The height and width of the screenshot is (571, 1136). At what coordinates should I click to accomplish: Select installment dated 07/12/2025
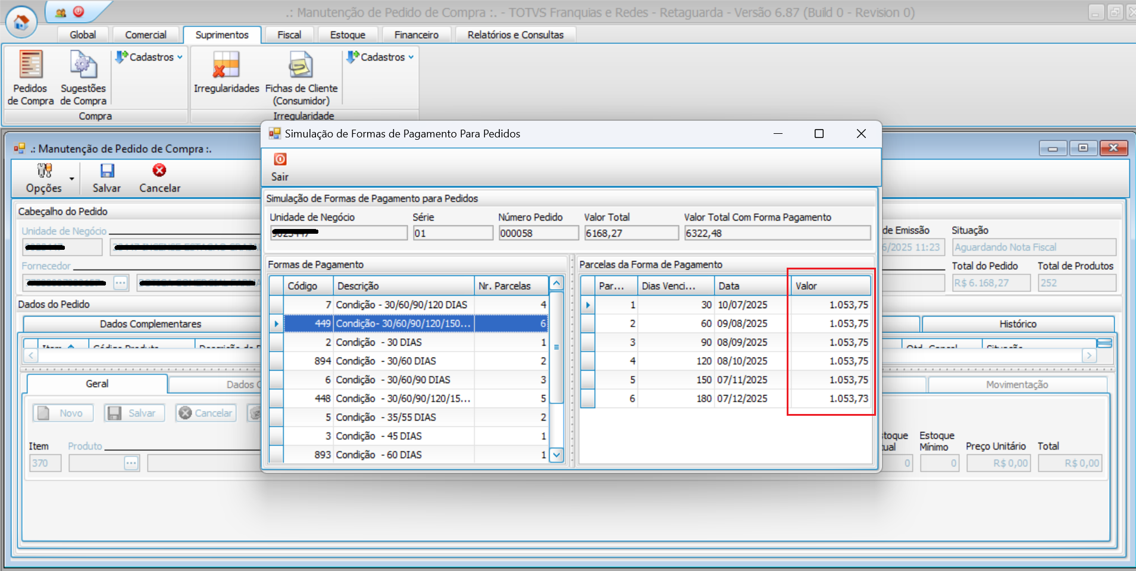[x=725, y=399]
